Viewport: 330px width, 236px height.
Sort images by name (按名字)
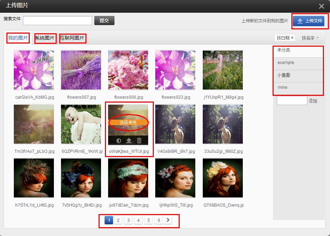pyautogui.click(x=310, y=38)
